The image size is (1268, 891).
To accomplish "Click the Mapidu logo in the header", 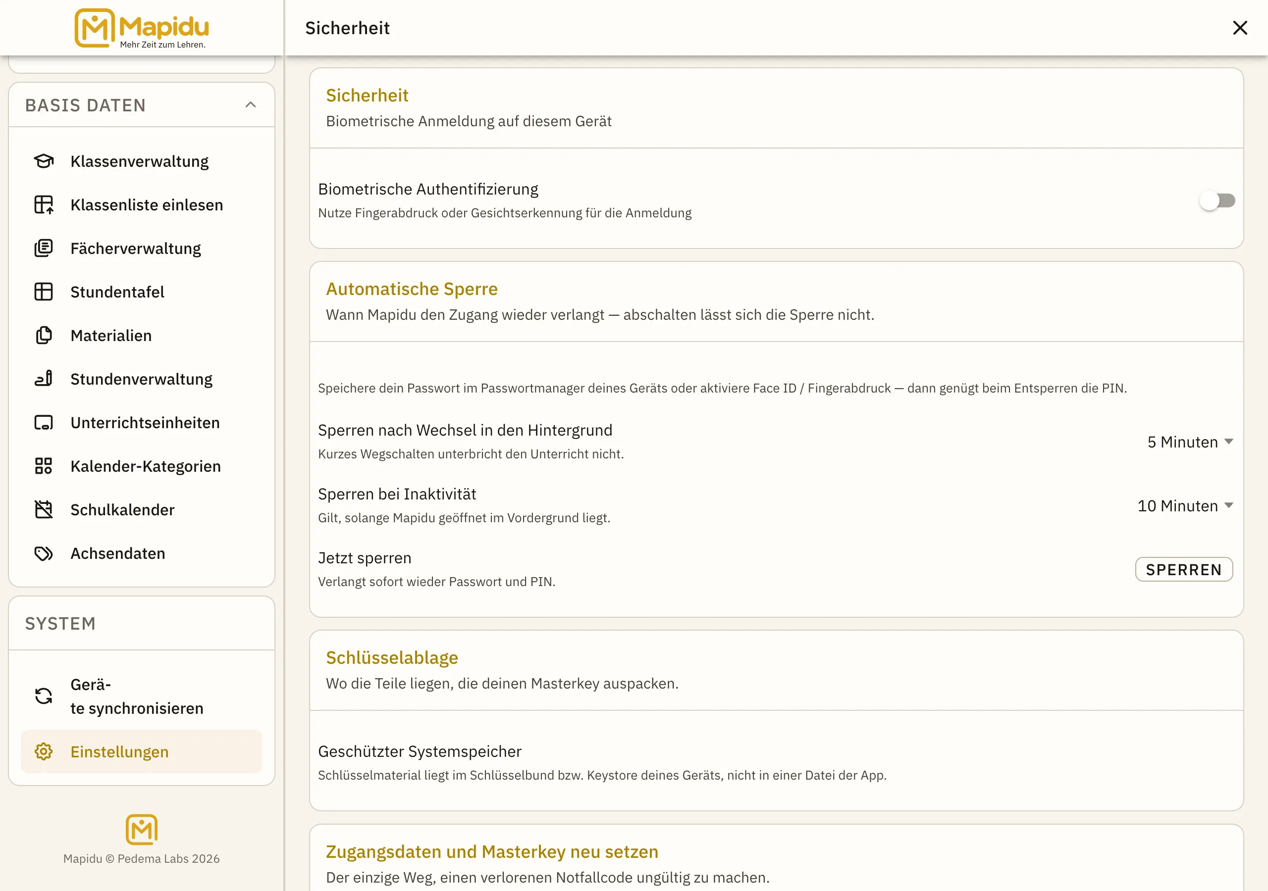I will coord(142,28).
